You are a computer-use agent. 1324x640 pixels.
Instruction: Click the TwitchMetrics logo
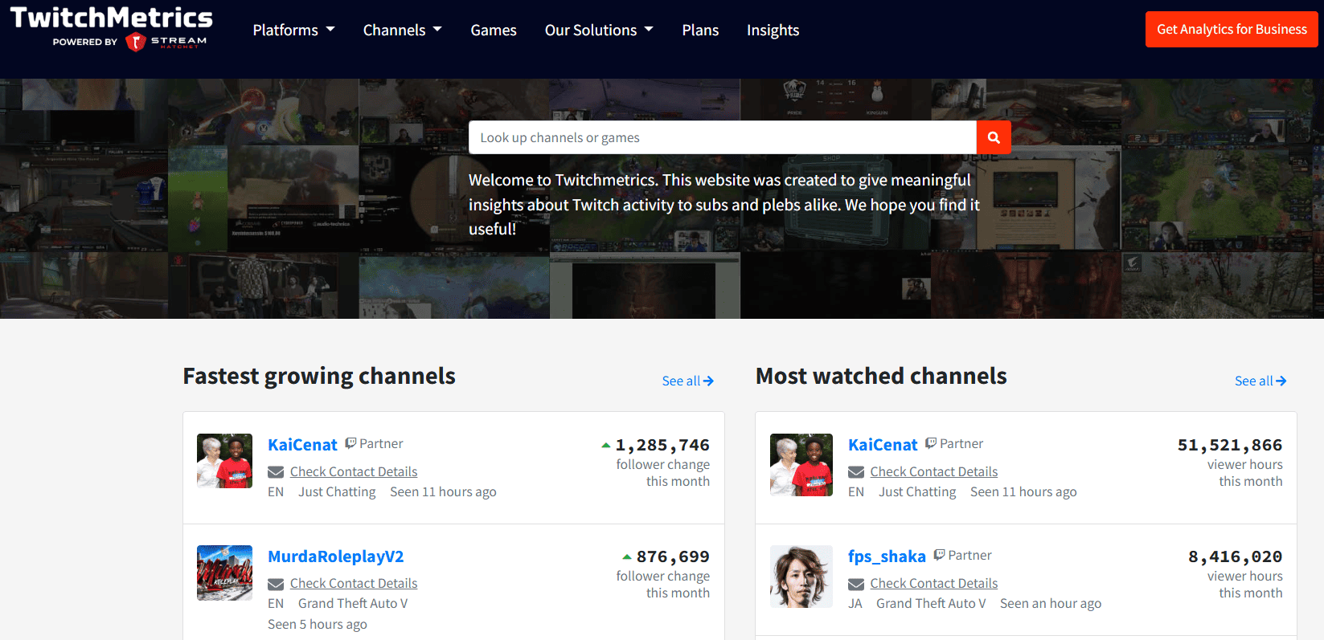111,18
